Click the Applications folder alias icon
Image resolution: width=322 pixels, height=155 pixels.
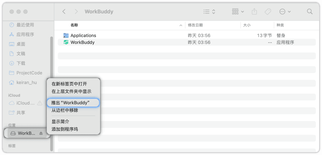pyautogui.click(x=66, y=35)
